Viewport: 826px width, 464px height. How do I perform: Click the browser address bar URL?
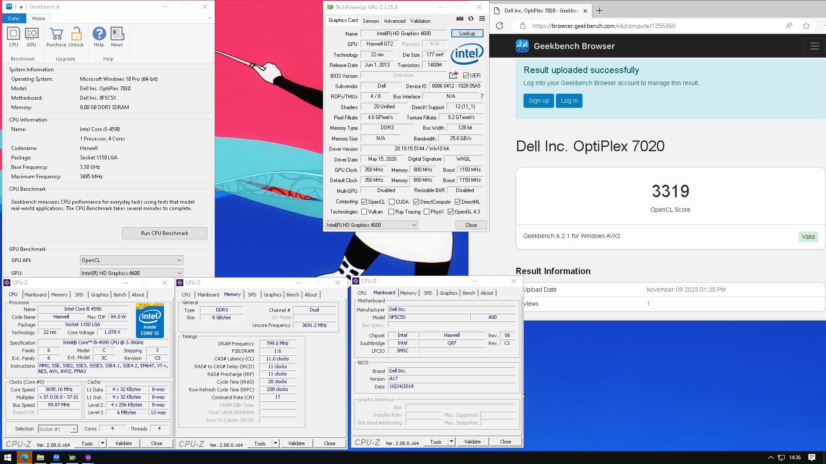tap(604, 26)
